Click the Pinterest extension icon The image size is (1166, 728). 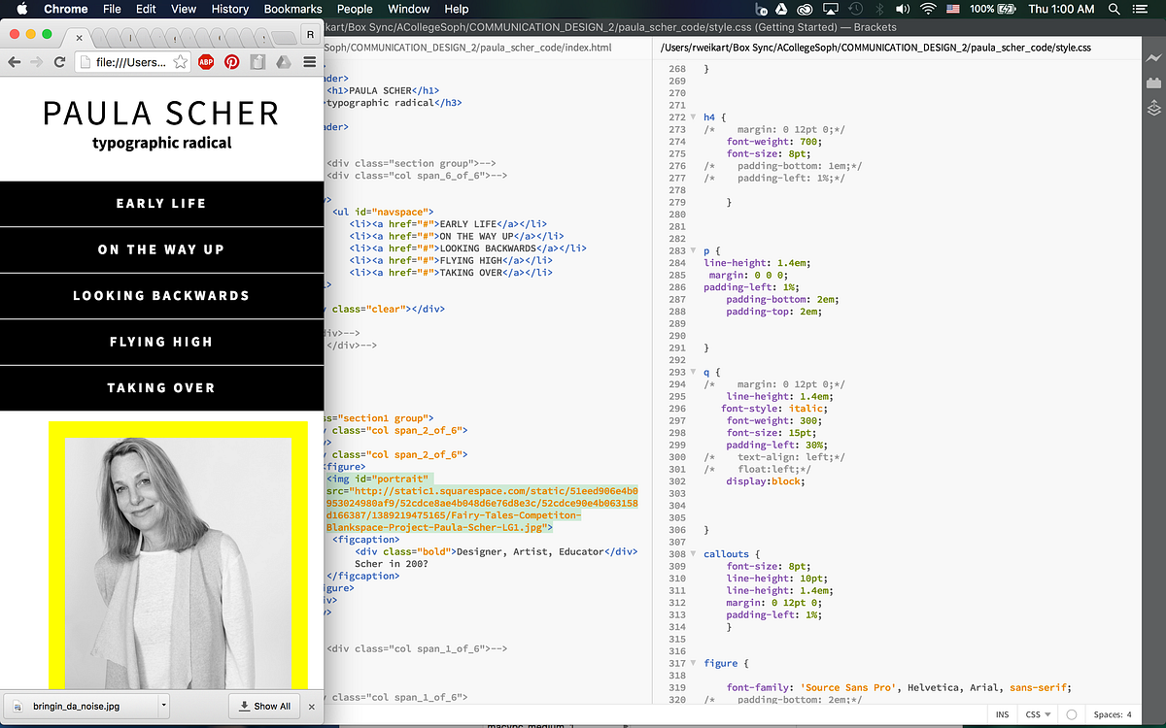[x=232, y=61]
